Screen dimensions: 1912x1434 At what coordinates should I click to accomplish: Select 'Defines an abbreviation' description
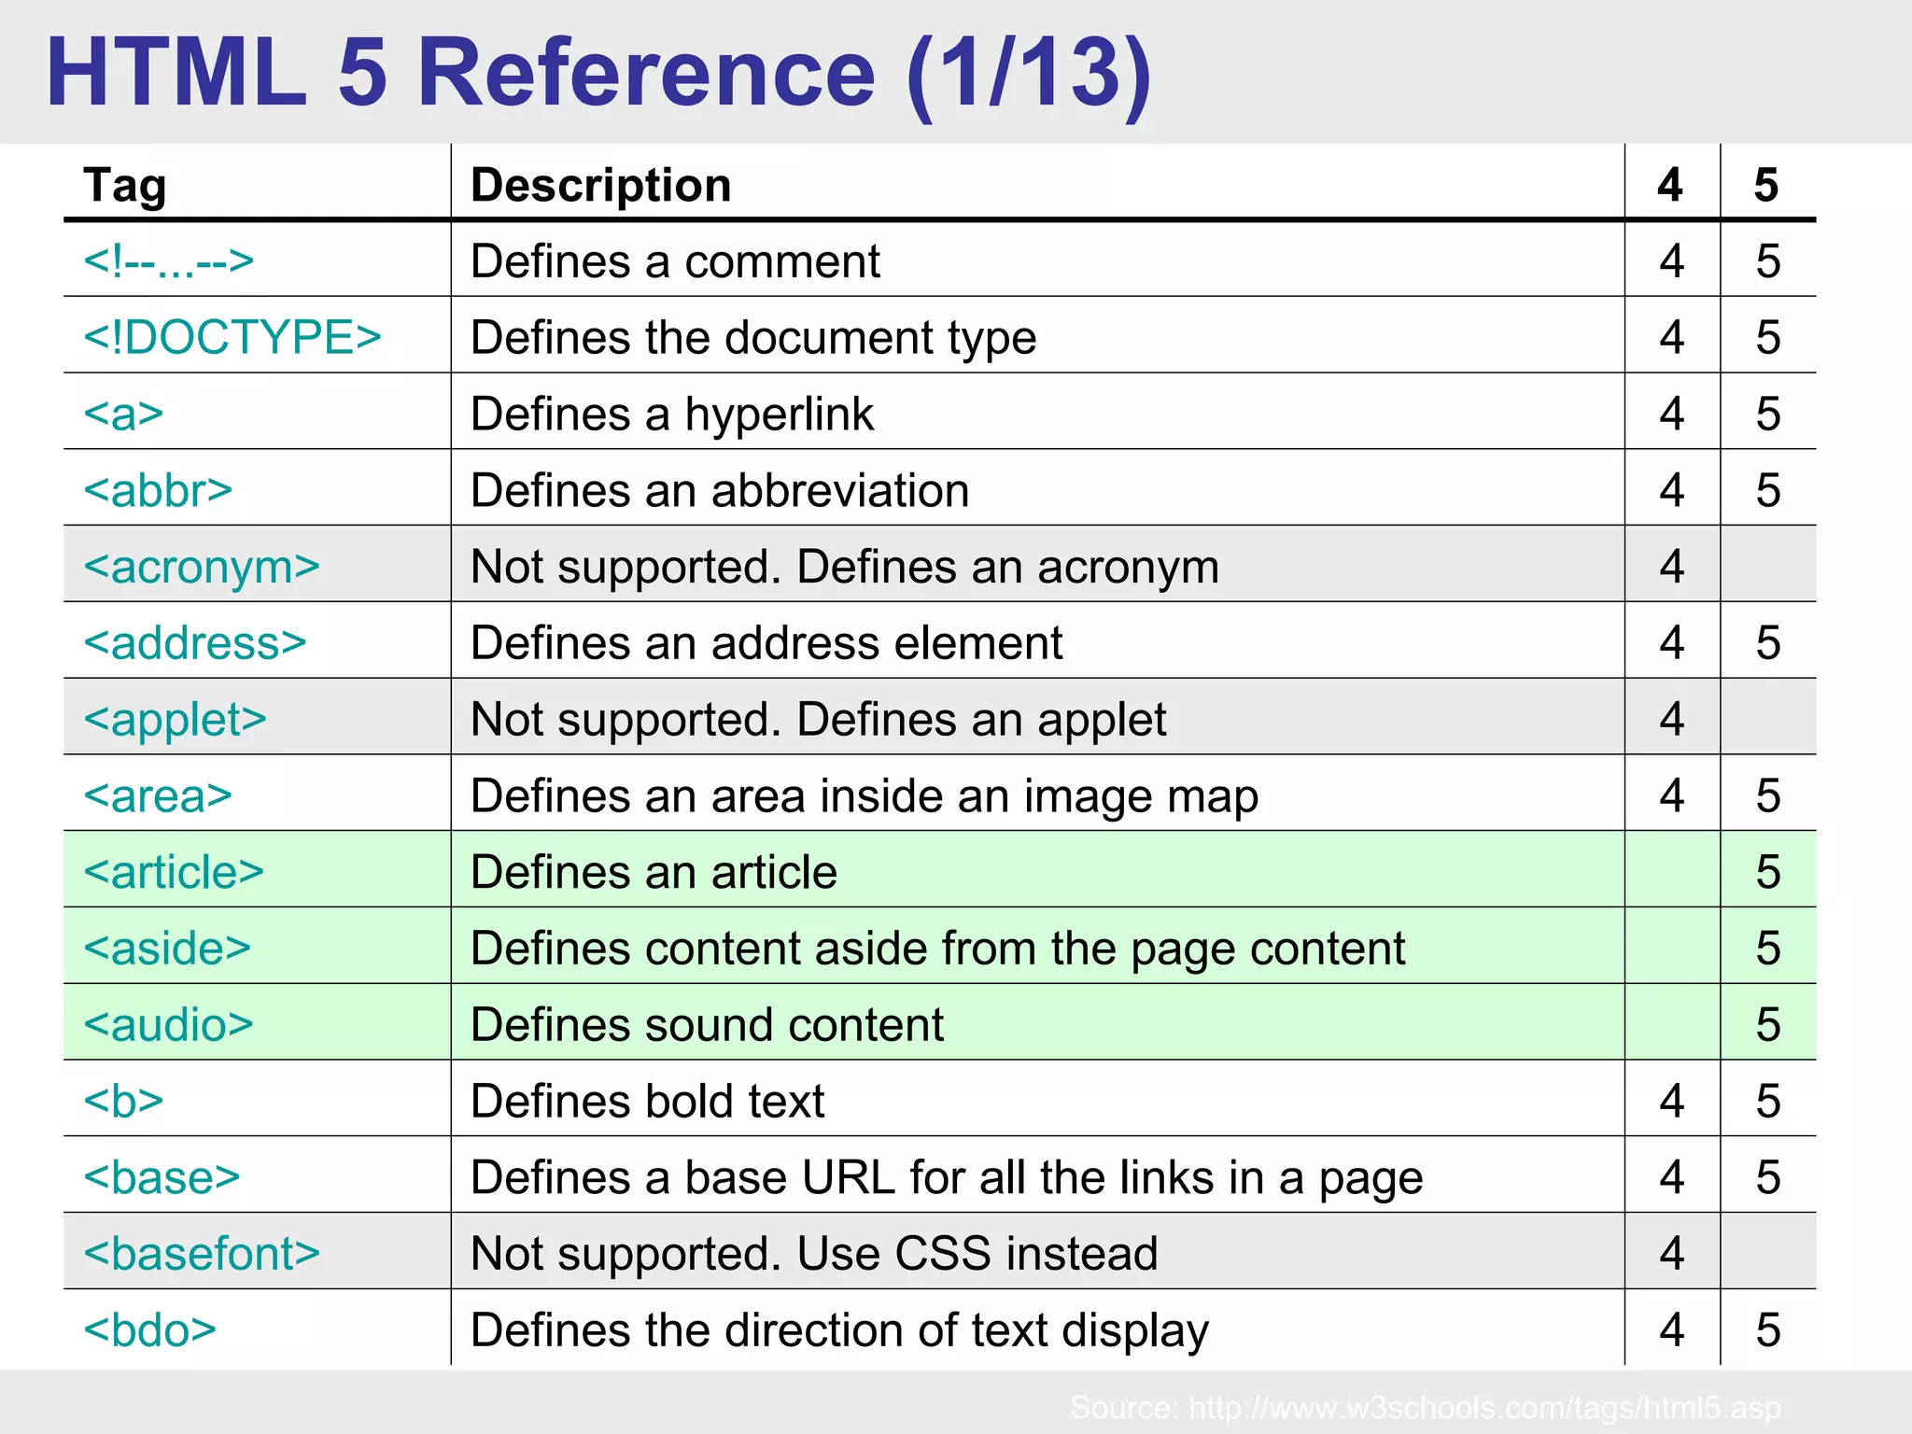720,490
